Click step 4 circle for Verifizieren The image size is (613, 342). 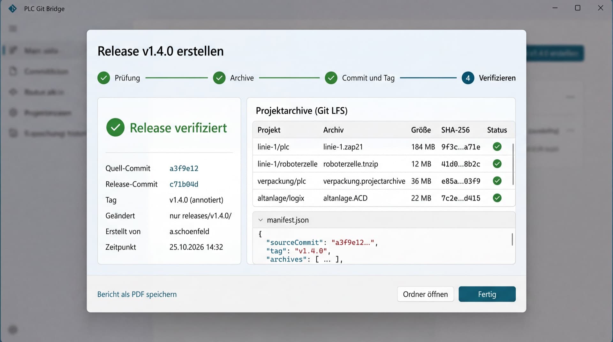pos(468,78)
